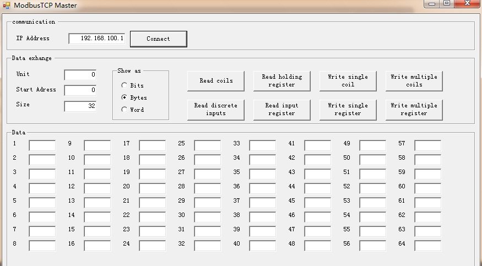Viewport: 482px width, 266px height.
Task: Click Write multiple register button
Action: click(x=414, y=110)
